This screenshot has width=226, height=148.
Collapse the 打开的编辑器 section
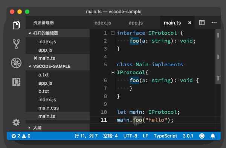(29, 33)
